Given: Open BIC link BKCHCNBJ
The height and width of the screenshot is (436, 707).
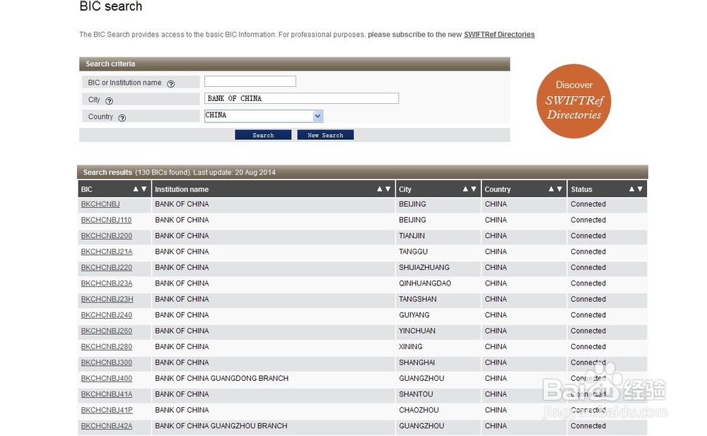Looking at the screenshot, I should (x=100, y=204).
